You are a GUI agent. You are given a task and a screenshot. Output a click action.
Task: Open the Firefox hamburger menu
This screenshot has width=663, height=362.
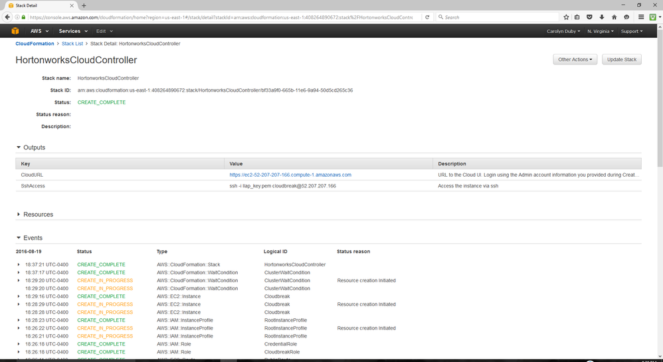pyautogui.click(x=641, y=17)
